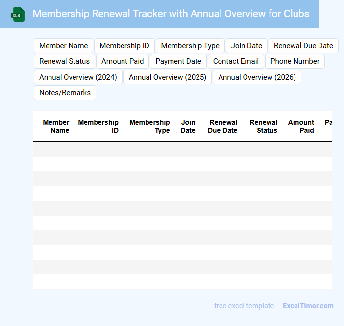
Task: Click the Renewal Due Date column header
Action: pyautogui.click(x=222, y=126)
